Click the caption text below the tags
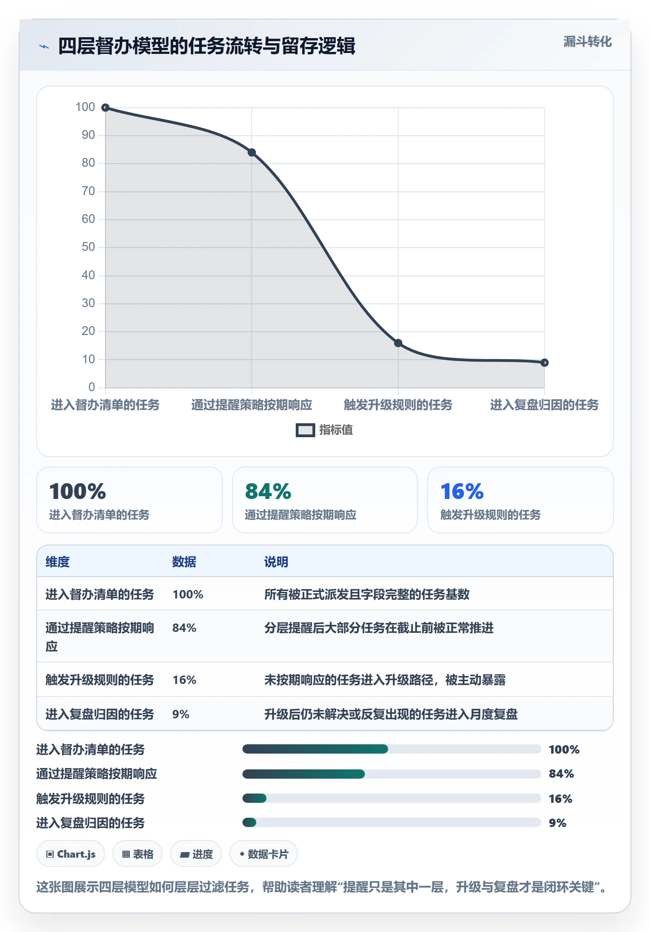650x932 pixels. click(322, 887)
